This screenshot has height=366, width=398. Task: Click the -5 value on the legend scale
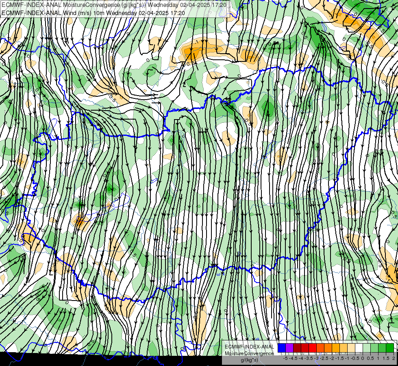coord(285,358)
